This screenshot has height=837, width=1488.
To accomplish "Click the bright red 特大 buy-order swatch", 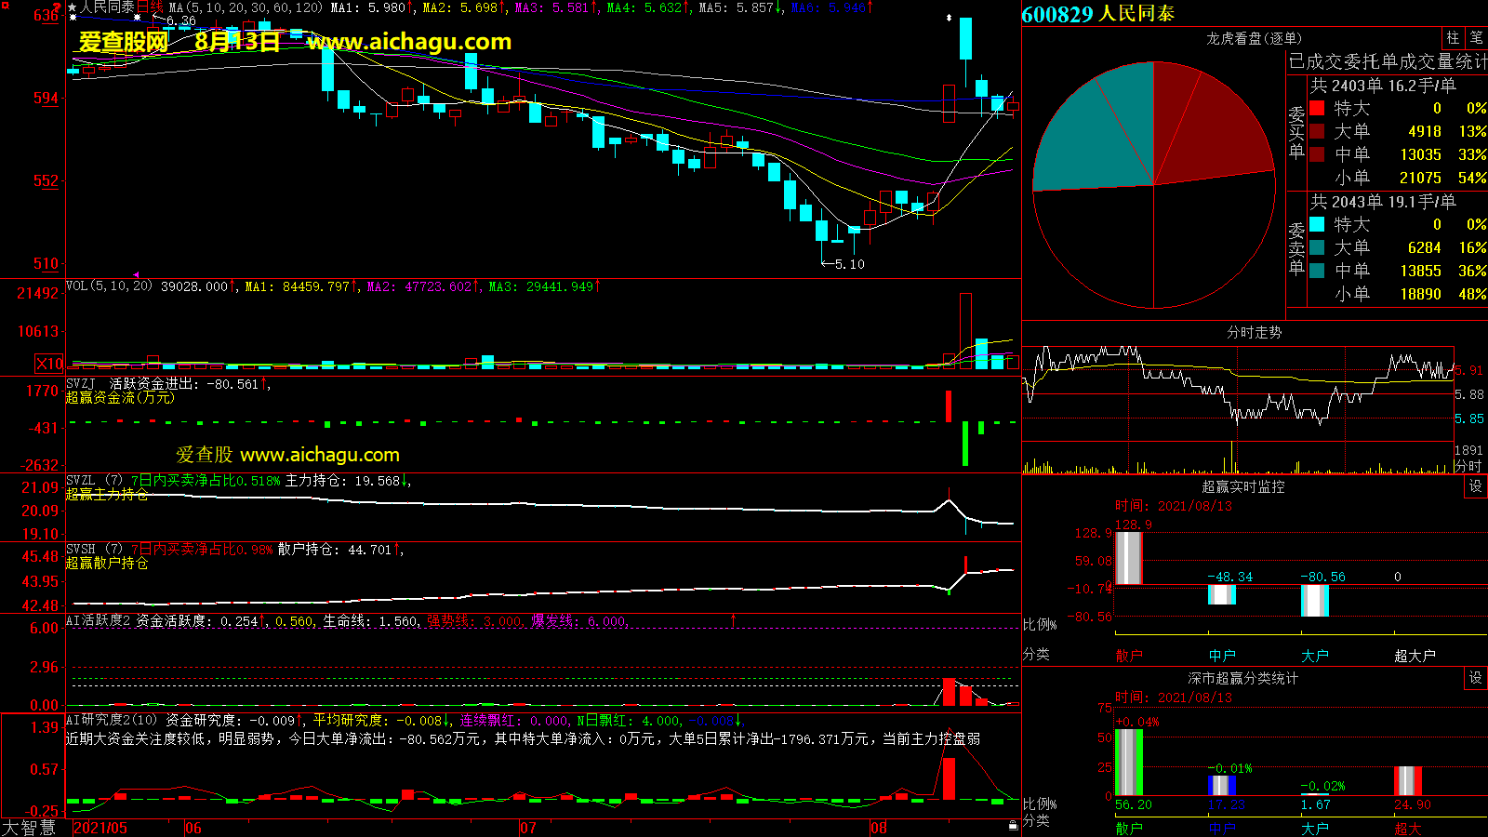I will pyautogui.click(x=1317, y=108).
